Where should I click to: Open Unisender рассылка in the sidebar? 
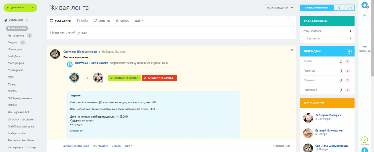click(x=20, y=119)
